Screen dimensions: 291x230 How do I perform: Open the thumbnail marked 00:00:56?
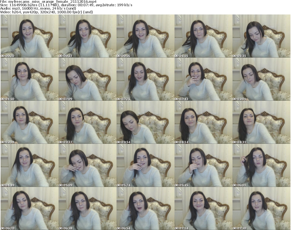(x=145, y=36)
